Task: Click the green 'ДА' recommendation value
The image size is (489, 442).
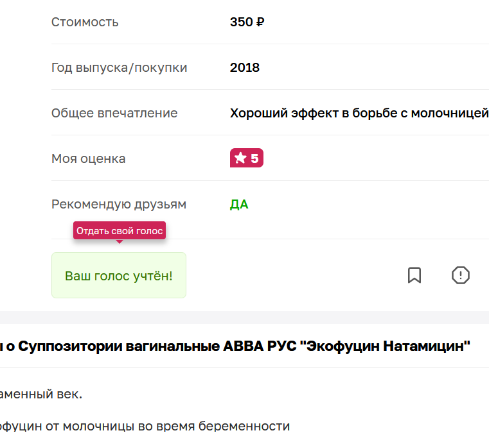Action: point(239,205)
